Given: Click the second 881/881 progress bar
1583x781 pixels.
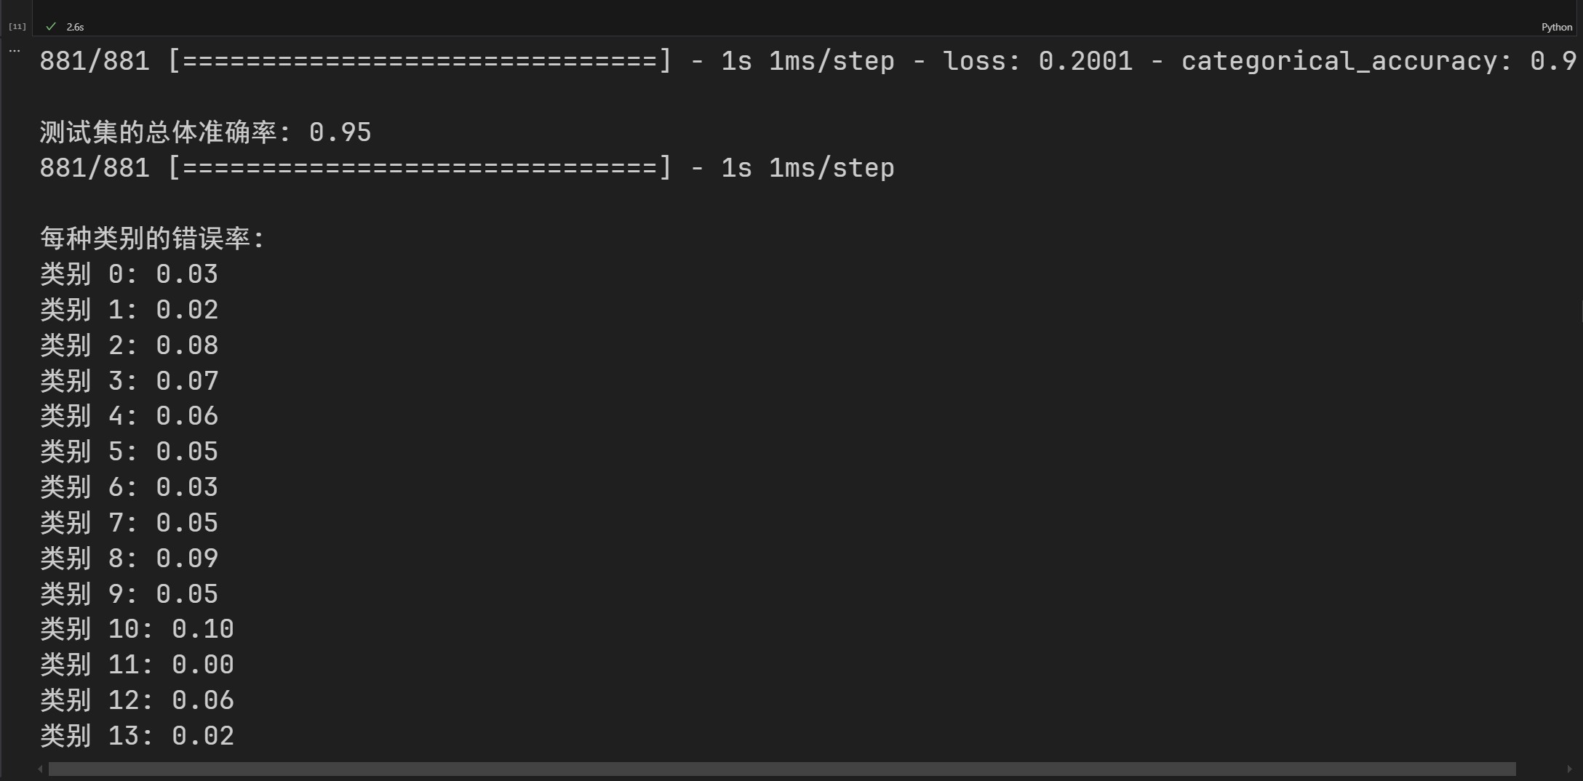Looking at the screenshot, I should 419,168.
